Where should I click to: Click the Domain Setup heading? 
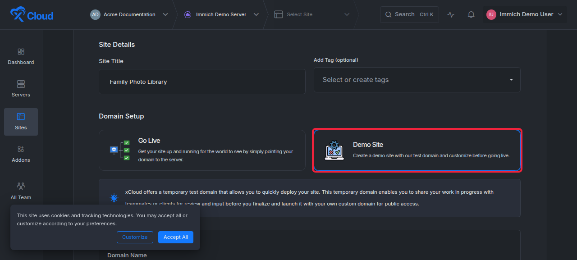click(x=121, y=116)
